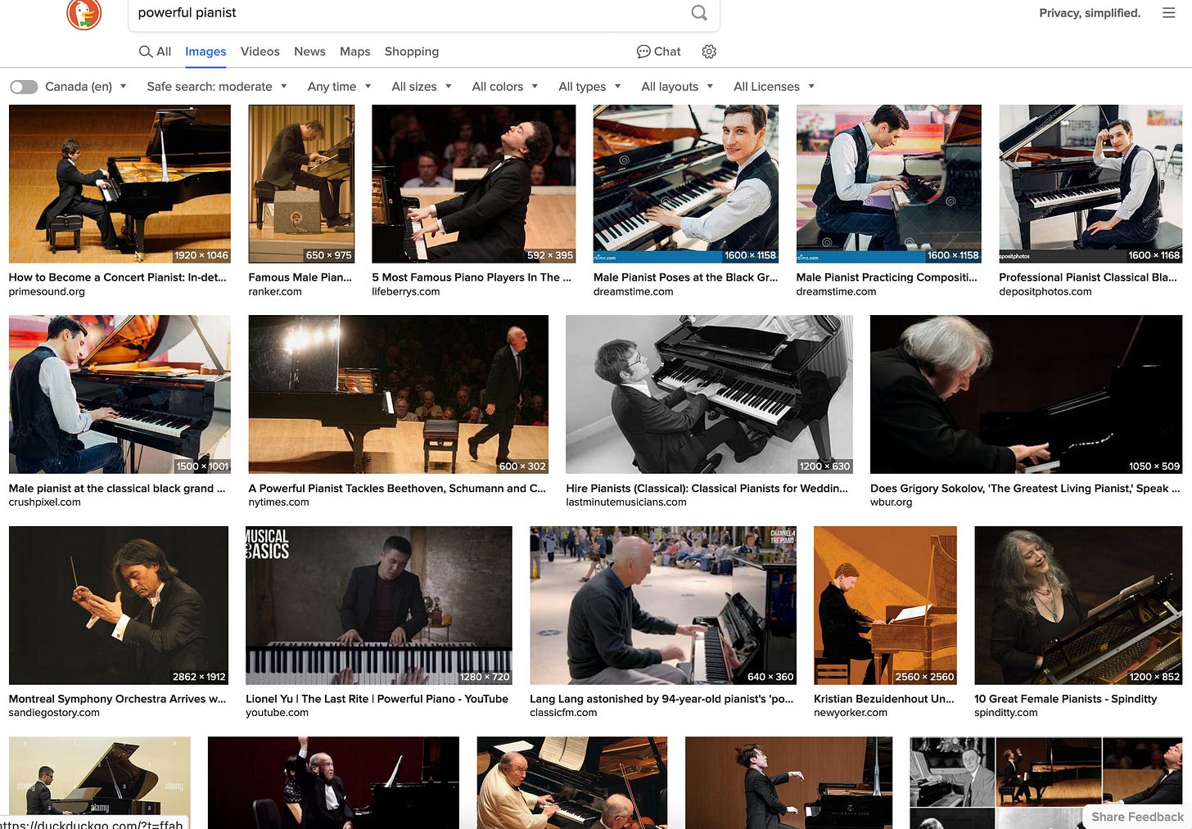Viewport: 1192px width, 829px height.
Task: Open the nytimes.com Powerful Pianist image
Action: coord(399,394)
